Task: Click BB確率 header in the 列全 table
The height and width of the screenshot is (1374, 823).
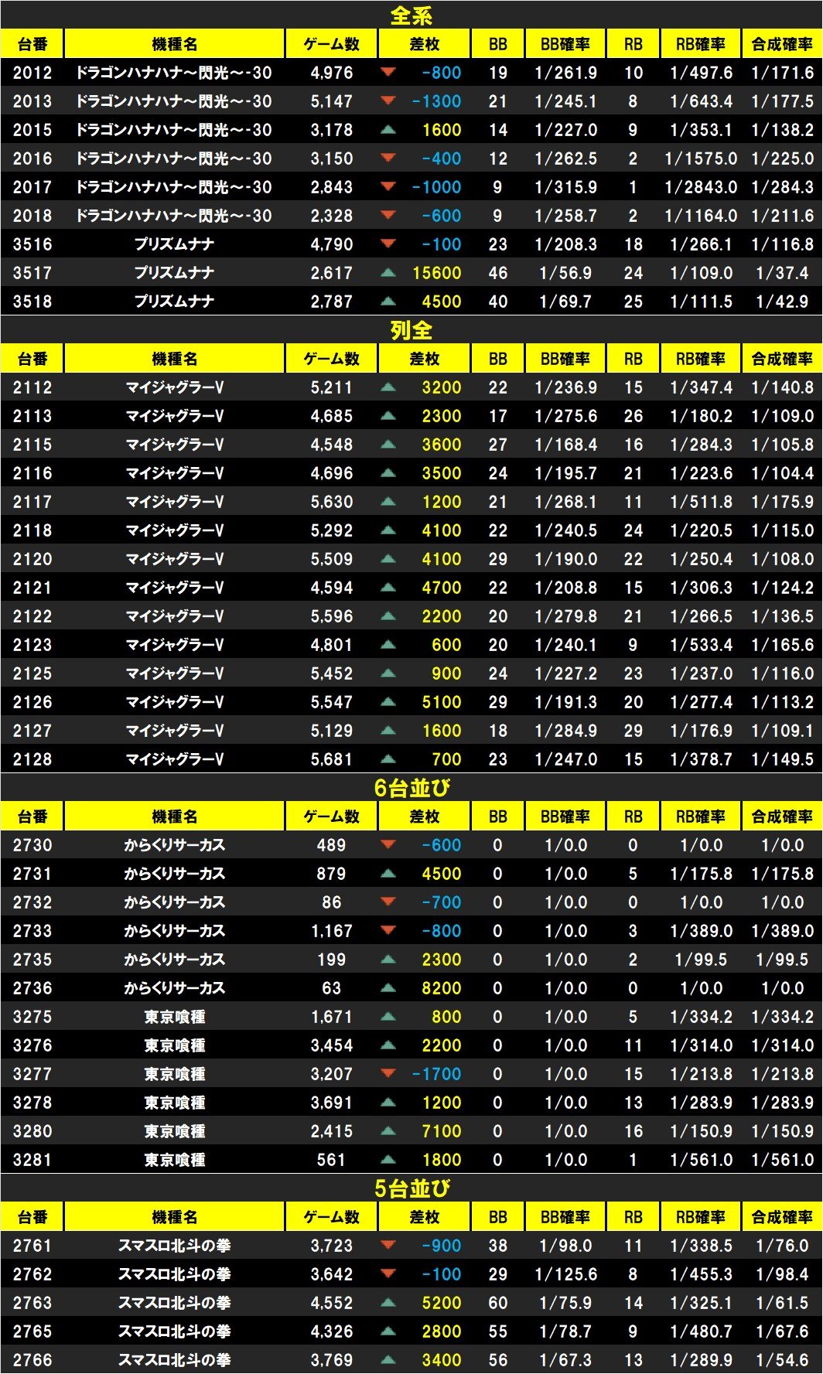Action: [565, 359]
